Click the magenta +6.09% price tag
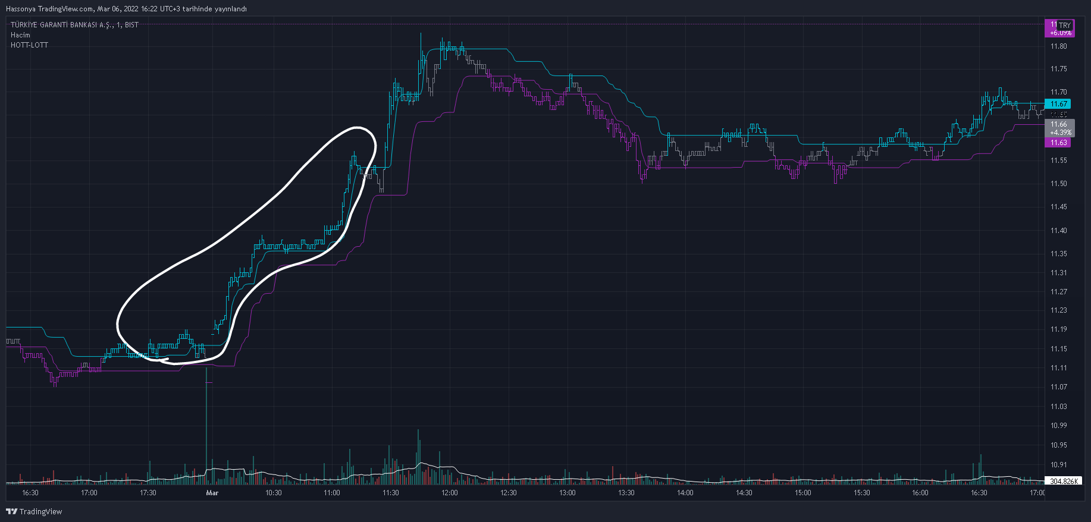This screenshot has width=1091, height=522. point(1059,29)
